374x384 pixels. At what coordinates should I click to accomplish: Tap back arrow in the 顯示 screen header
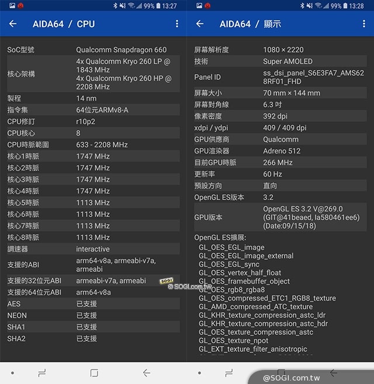200,24
